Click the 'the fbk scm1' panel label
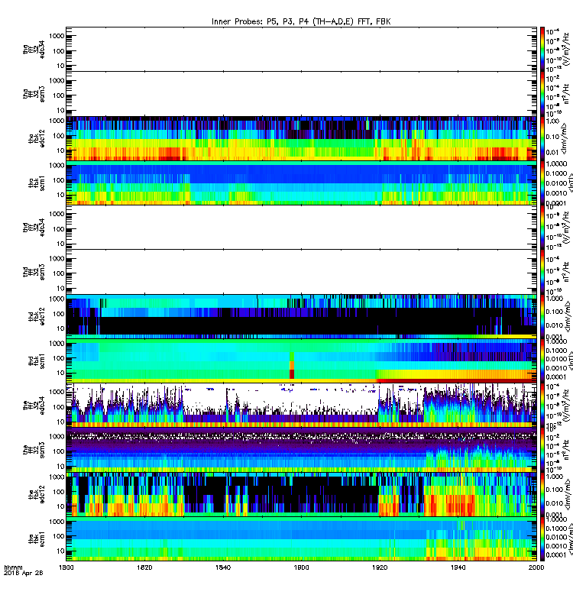The height and width of the screenshot is (611, 573). click(37, 539)
